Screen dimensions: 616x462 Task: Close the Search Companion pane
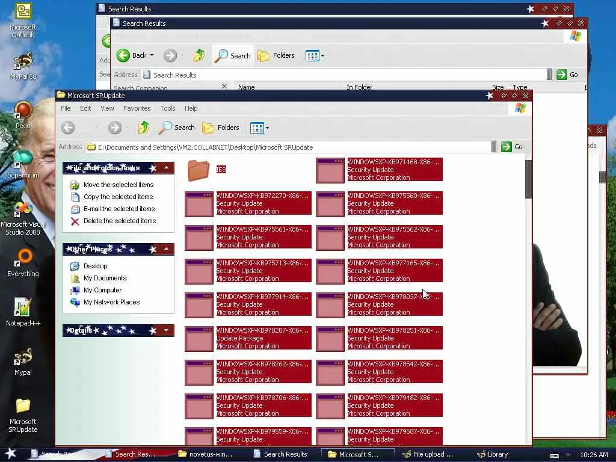[224, 86]
